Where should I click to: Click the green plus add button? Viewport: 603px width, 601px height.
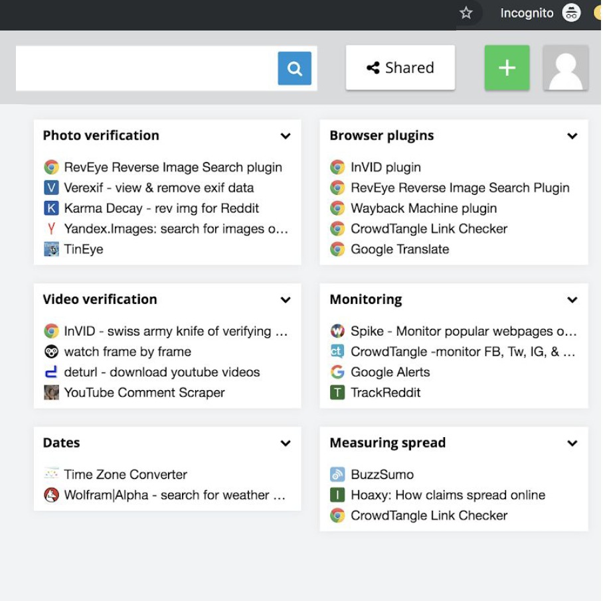tap(507, 68)
